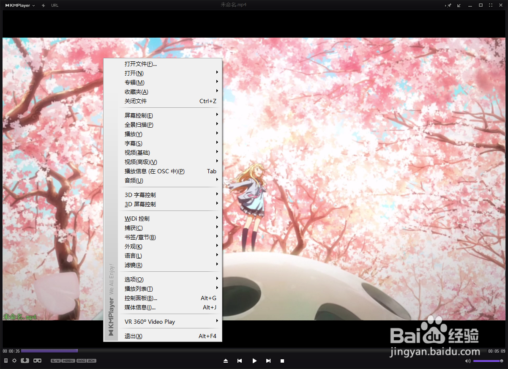Click the H264 codec badge
This screenshot has height=369, width=508.
(68, 361)
